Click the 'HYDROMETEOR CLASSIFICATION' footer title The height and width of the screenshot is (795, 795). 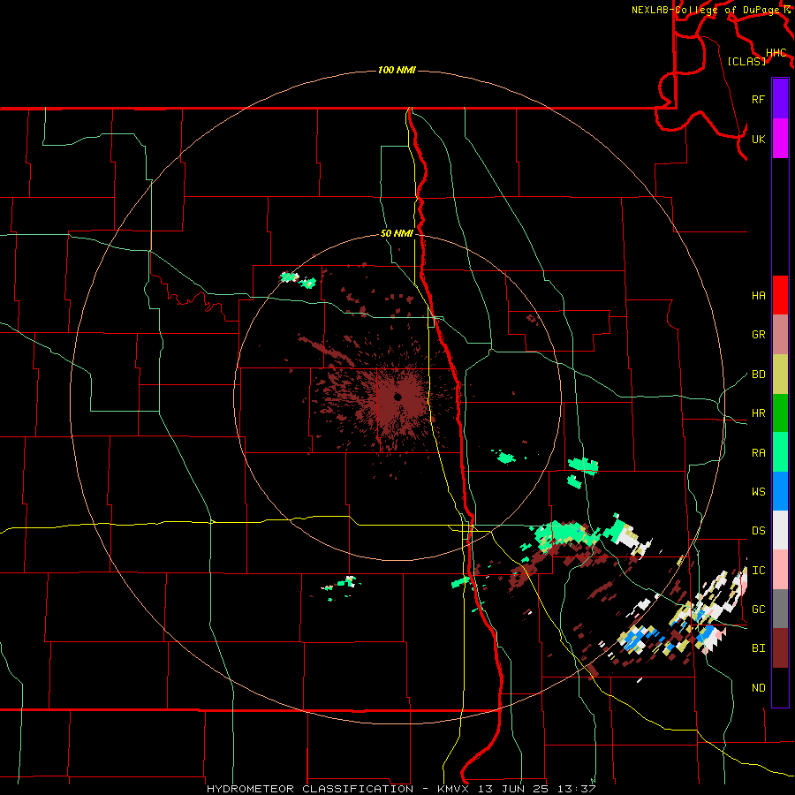point(310,789)
